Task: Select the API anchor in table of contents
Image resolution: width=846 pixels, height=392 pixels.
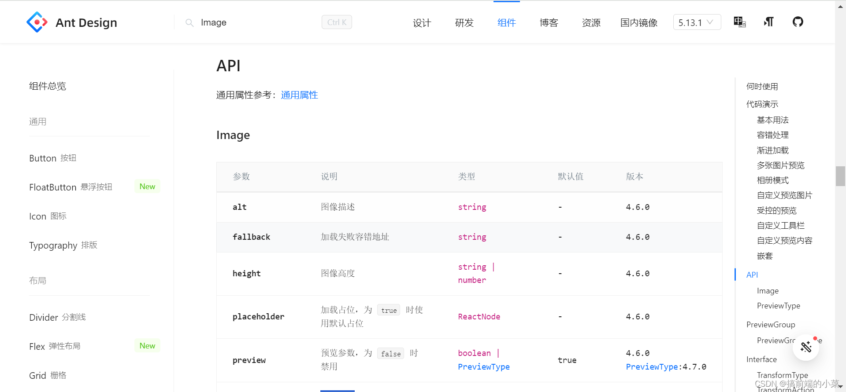Action: 752,275
